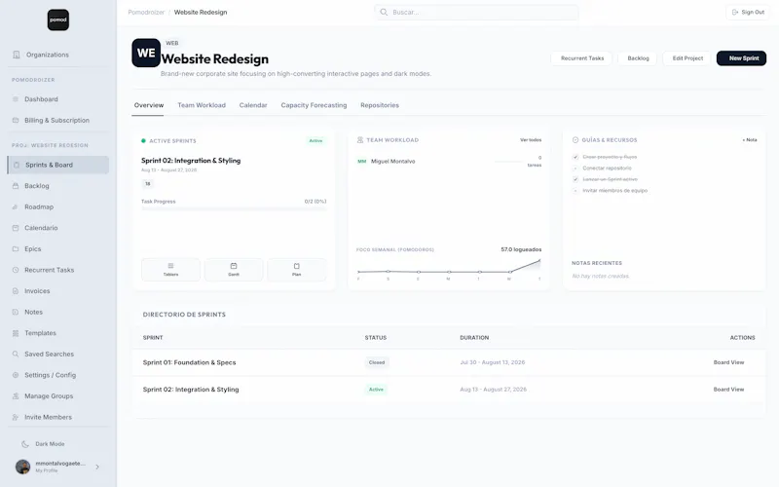Open the Capacity Forecasting tab
Screen dimensions: 779x487
point(314,105)
